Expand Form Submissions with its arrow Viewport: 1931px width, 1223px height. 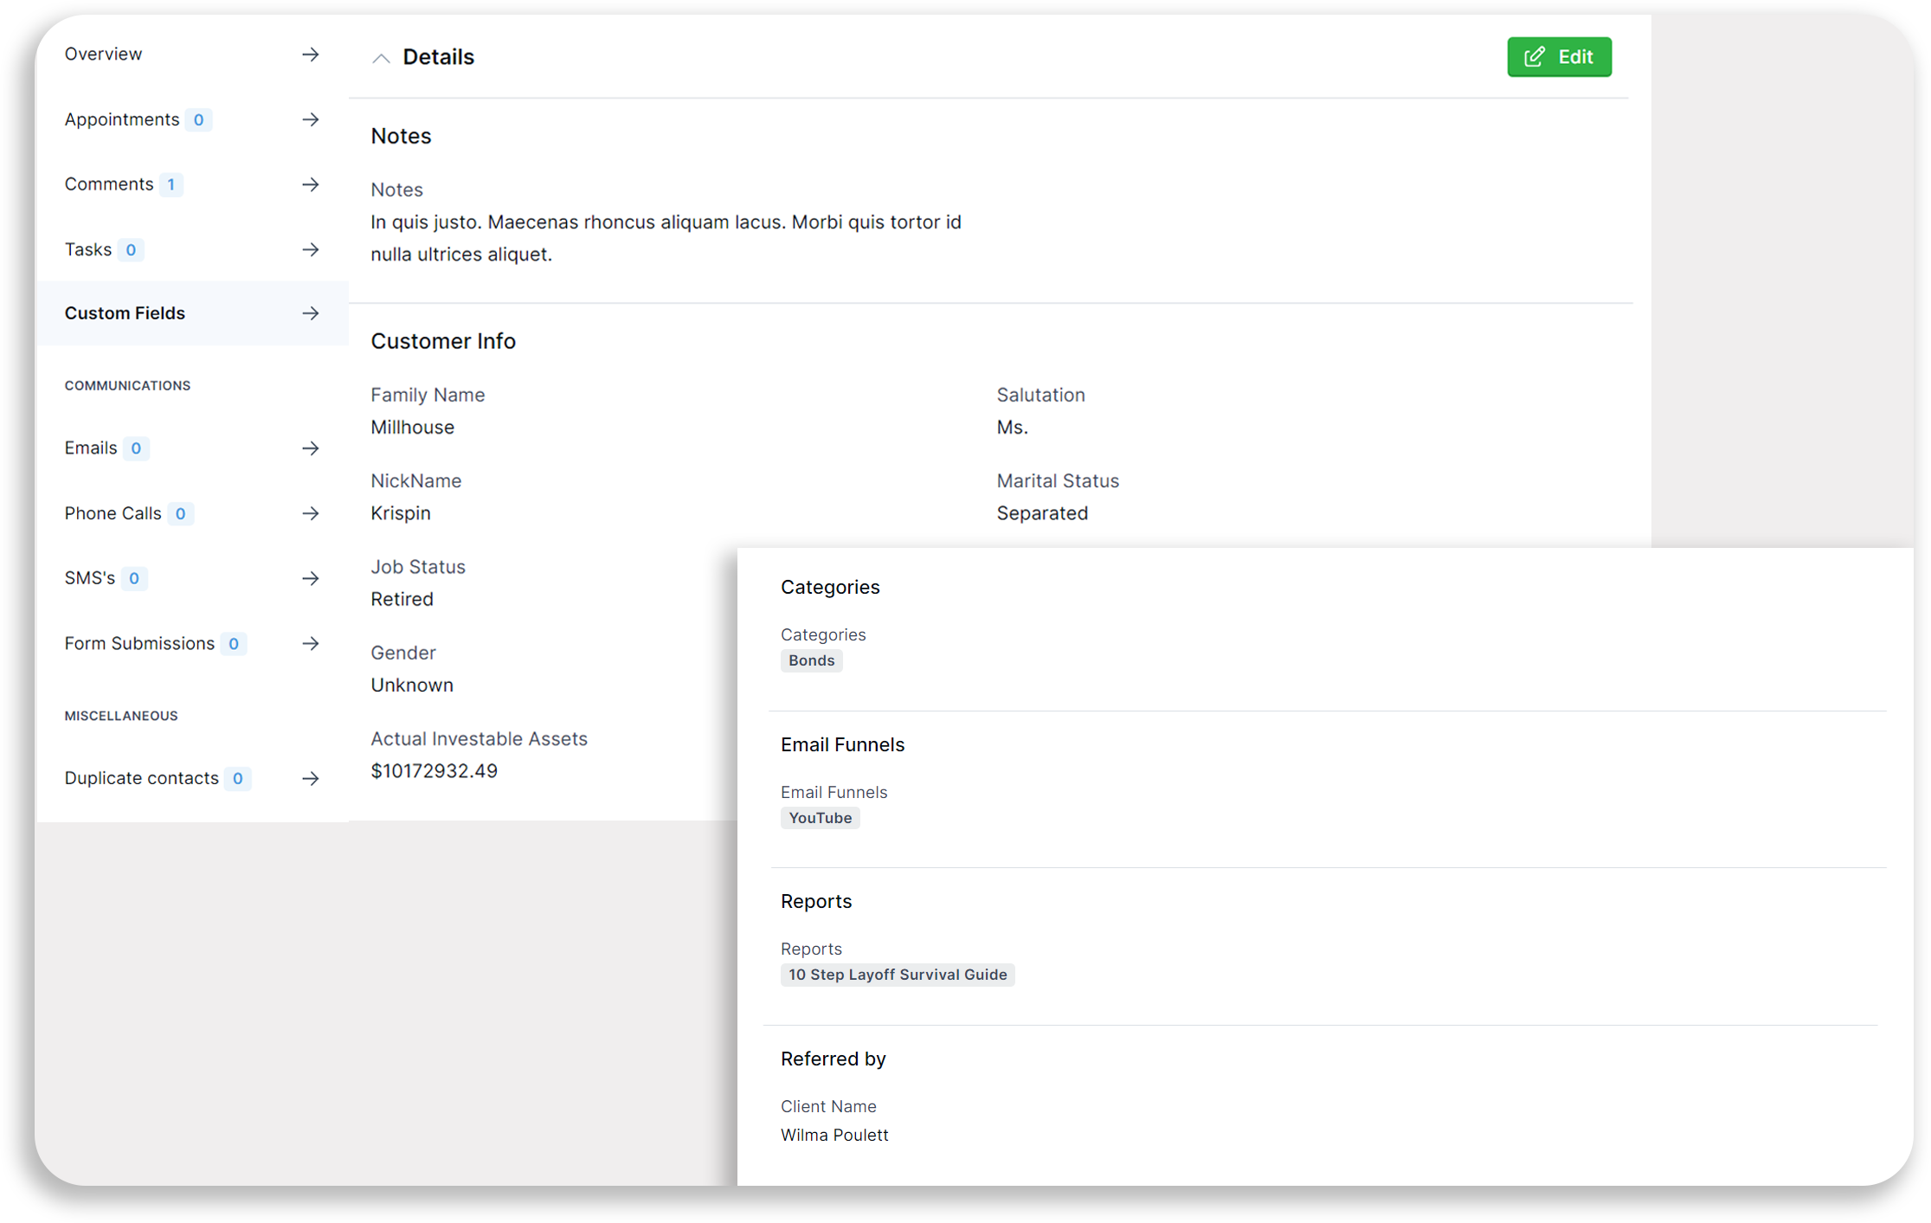click(x=310, y=643)
